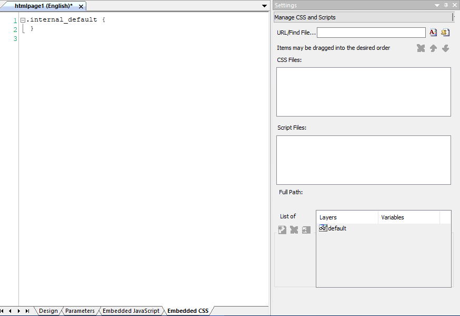Click the Layers column header
This screenshot has height=316, width=460.
[347, 217]
